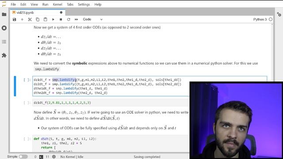Screen dimensions: 283x159
Task: Click the terminal icon in status bar
Action: point(41,157)
